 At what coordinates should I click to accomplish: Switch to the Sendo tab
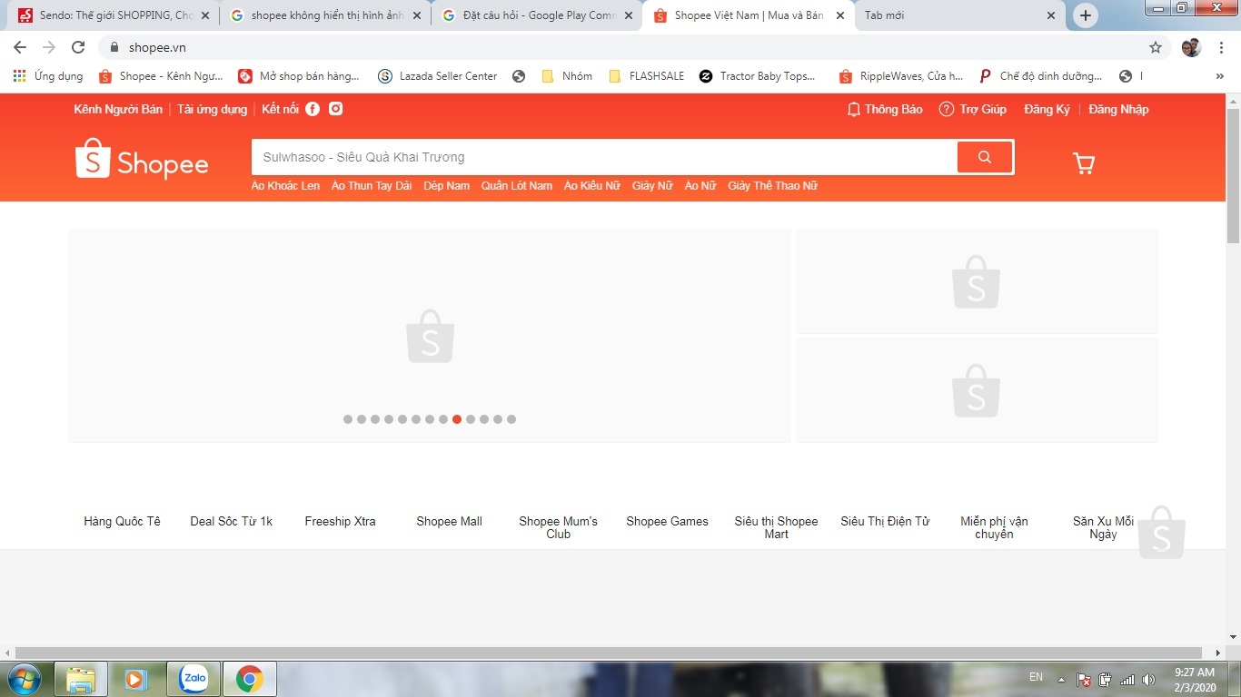[x=114, y=15]
